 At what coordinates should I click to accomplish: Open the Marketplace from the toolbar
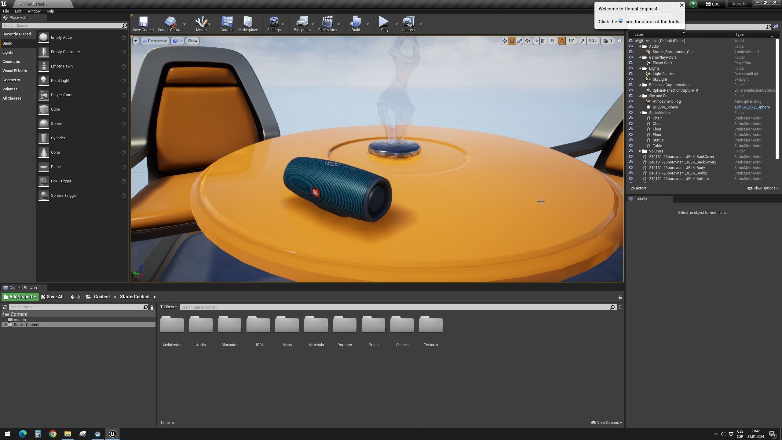point(248,24)
